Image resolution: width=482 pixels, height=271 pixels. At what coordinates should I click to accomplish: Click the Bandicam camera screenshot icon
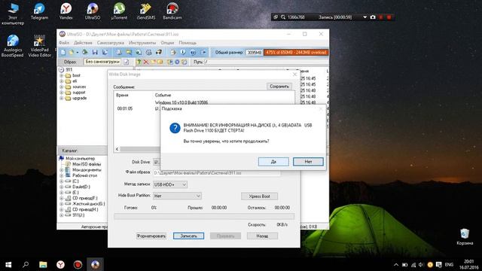coord(373,17)
